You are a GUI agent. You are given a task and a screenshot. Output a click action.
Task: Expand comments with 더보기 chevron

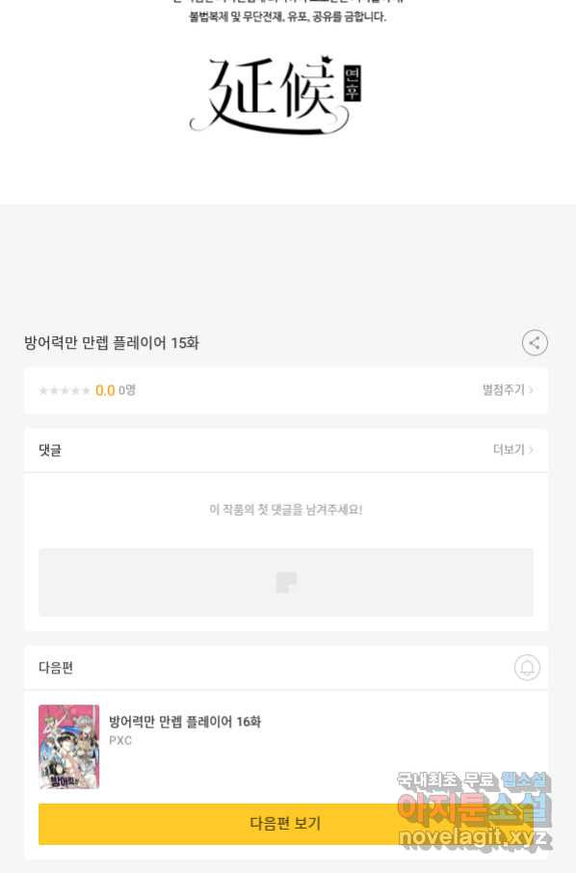[512, 449]
